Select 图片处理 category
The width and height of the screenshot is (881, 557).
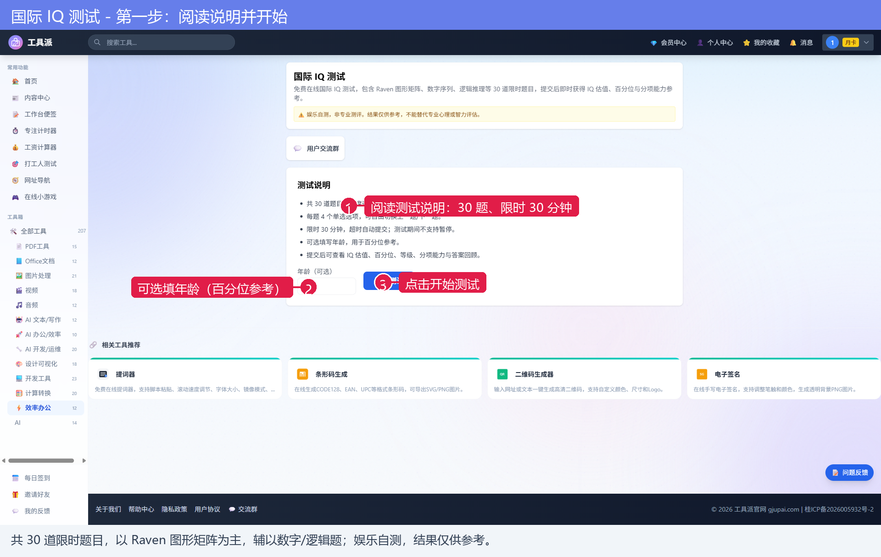46,276
